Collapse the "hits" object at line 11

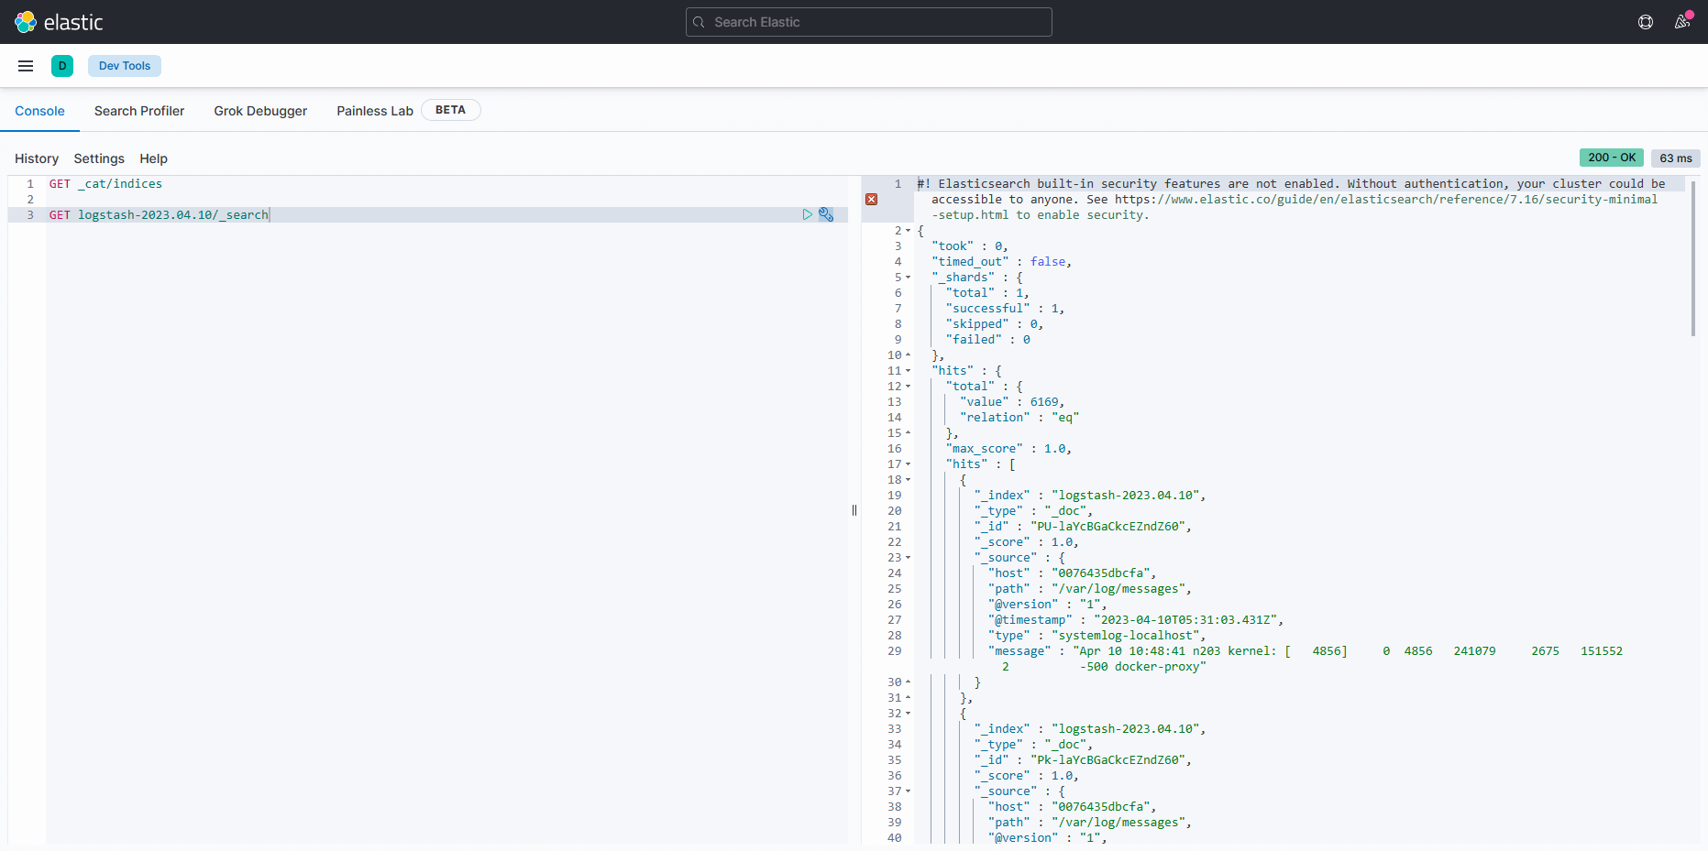coord(909,371)
